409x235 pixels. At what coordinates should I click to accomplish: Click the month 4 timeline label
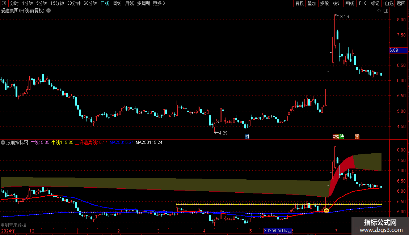pyautogui.click(x=204, y=231)
